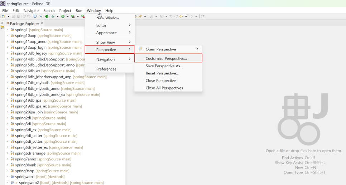This screenshot has height=185, width=346.
Task: Click the Coverage run toolbar icon
Action: click(73, 16)
